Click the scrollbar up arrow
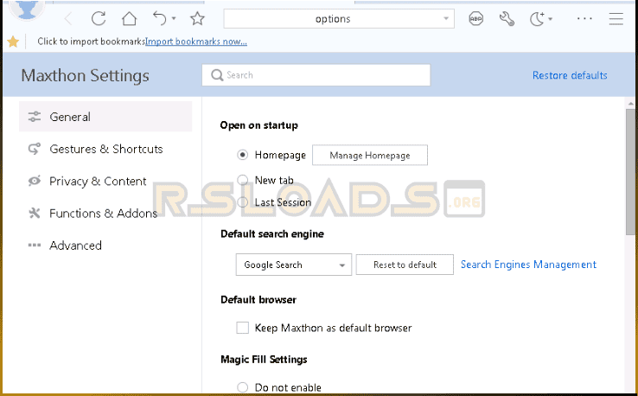This screenshot has height=396, width=638. click(631, 104)
